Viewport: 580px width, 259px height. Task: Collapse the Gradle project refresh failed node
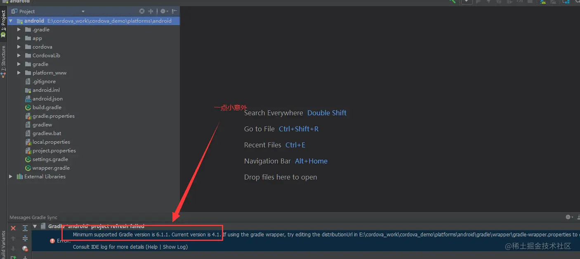tap(35, 226)
